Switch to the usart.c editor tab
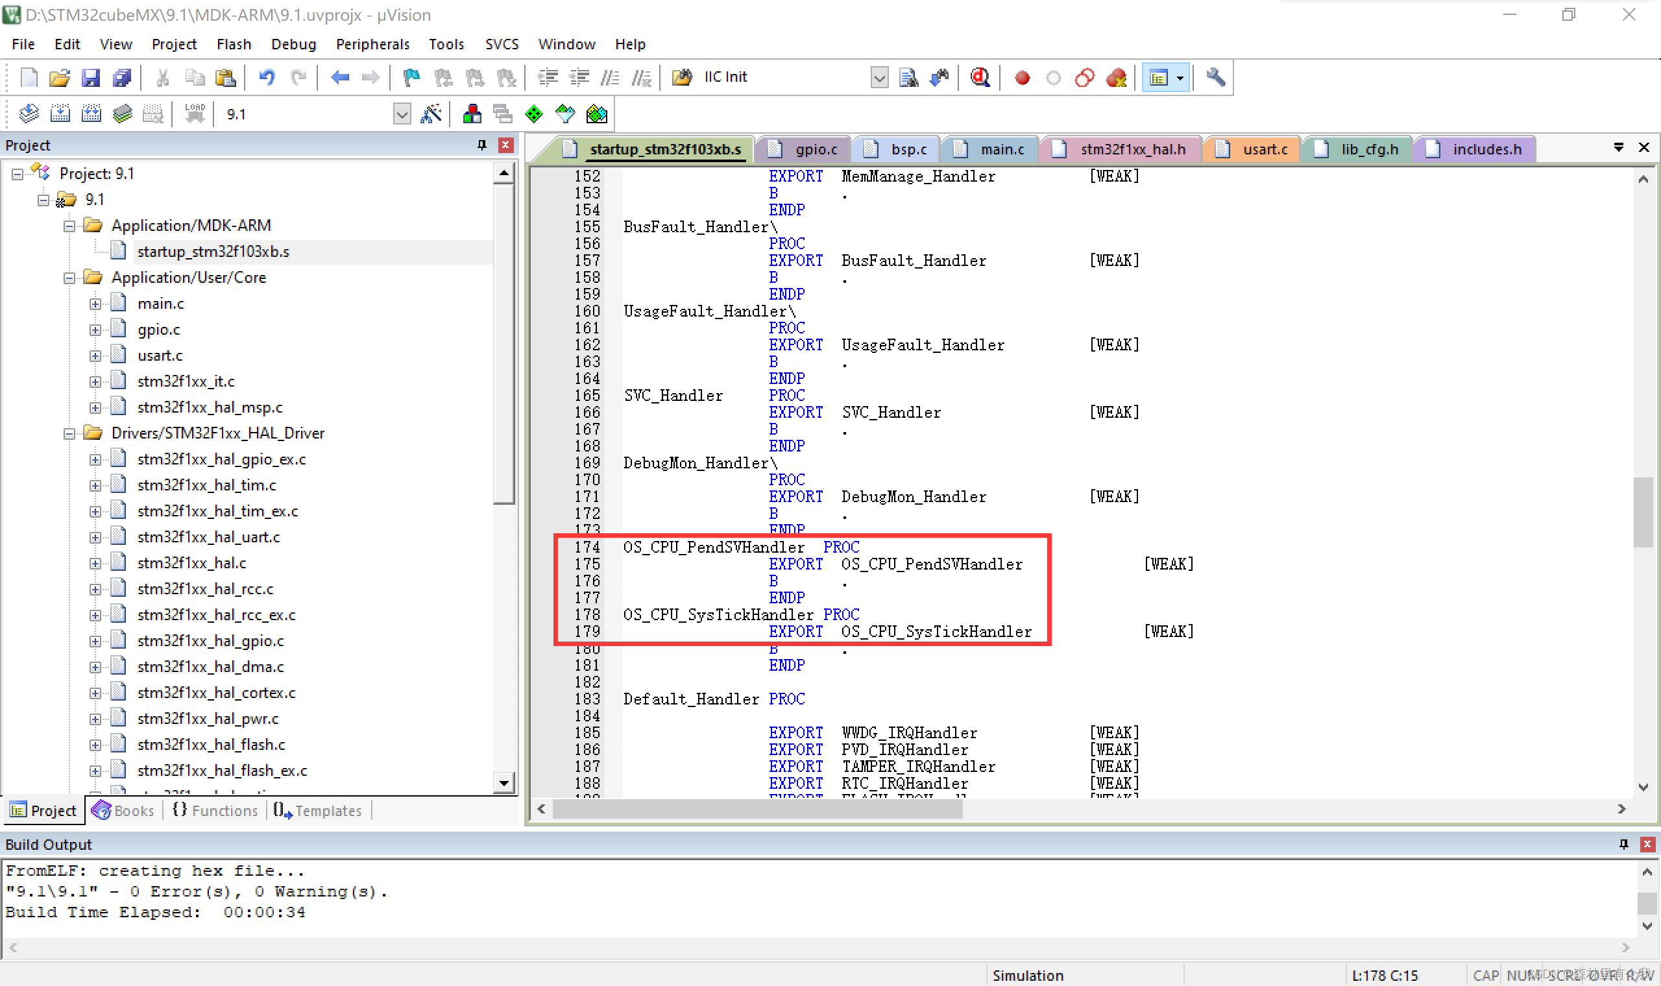 (1265, 149)
